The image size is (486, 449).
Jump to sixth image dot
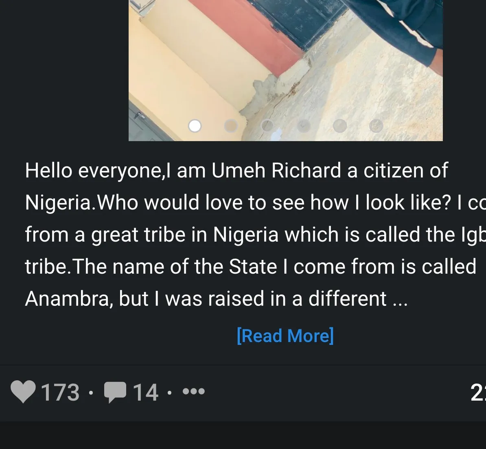(x=376, y=126)
